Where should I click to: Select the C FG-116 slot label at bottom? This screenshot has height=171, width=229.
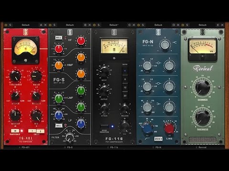point(113,147)
